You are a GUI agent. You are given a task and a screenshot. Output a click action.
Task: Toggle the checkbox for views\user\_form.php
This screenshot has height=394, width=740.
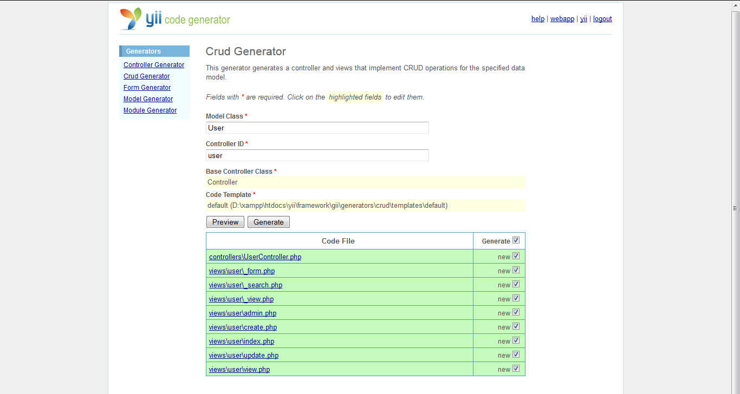coord(516,270)
